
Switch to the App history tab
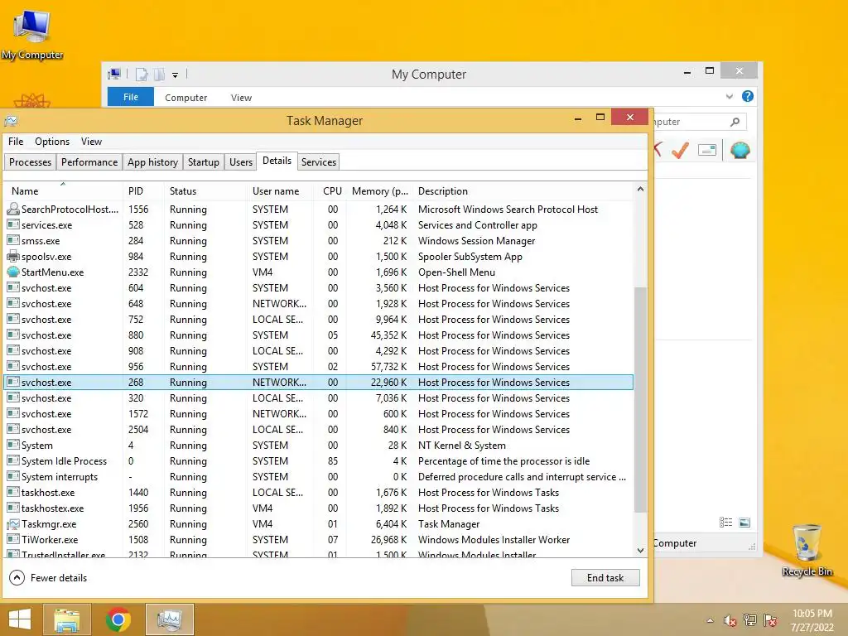coord(152,161)
